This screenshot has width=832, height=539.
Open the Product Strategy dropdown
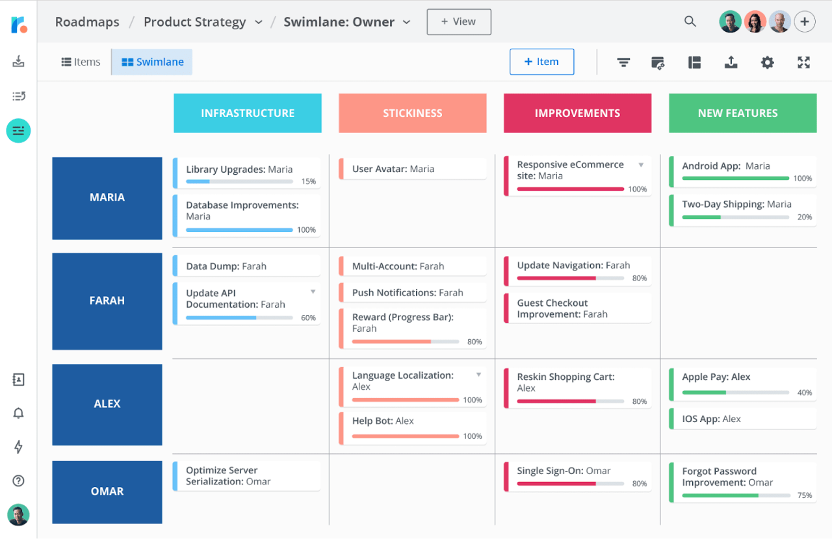(259, 21)
